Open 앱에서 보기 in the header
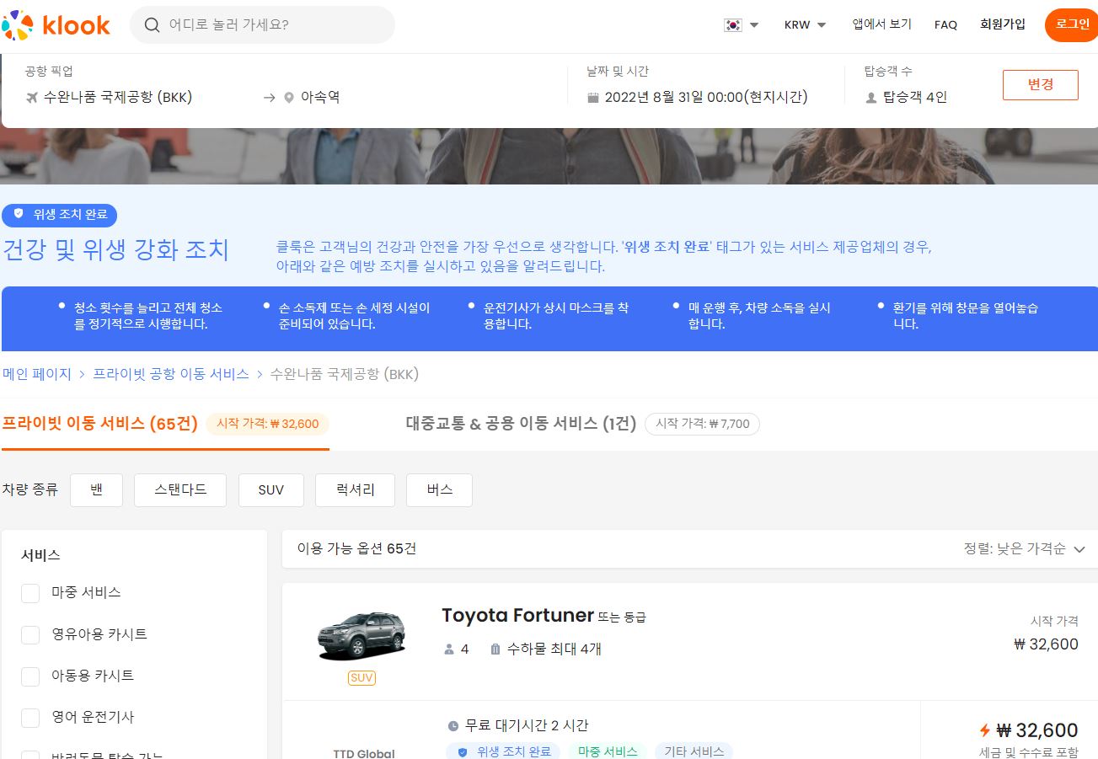The width and height of the screenshot is (1098, 759). pos(881,24)
